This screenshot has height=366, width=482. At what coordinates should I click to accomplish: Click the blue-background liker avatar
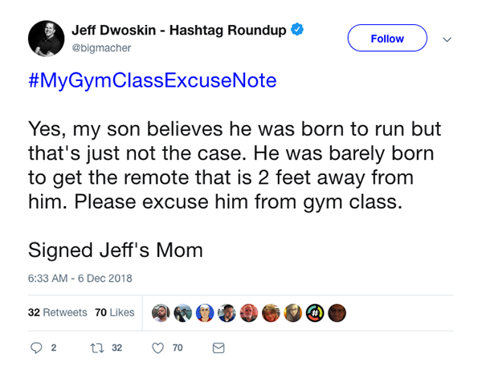206,313
